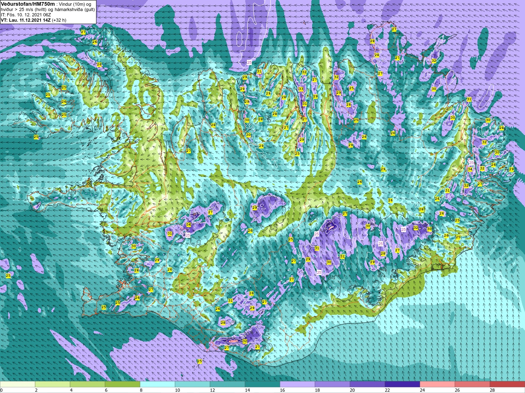
Task: Pick the 16–18 m/s light lavender legend swatch
Action: [297, 384]
